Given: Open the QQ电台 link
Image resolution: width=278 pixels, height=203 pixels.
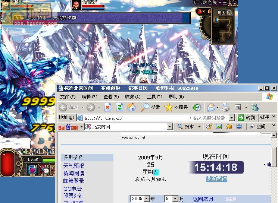Looking at the screenshot, I should (72, 189).
